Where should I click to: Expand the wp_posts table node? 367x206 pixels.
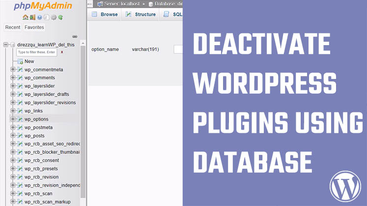coord(13,135)
